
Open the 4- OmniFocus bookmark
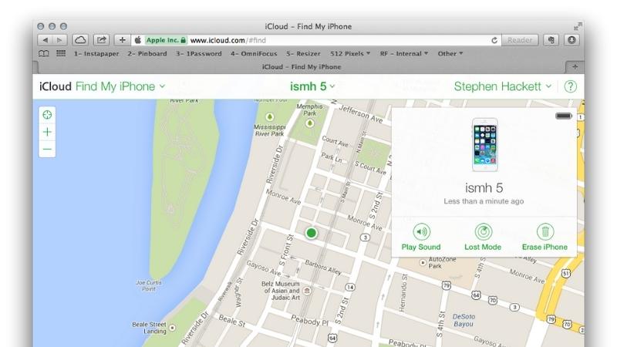click(x=254, y=54)
